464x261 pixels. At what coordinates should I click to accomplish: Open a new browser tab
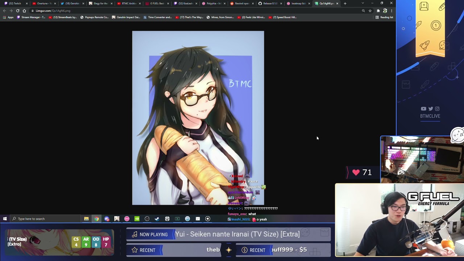[x=345, y=4]
